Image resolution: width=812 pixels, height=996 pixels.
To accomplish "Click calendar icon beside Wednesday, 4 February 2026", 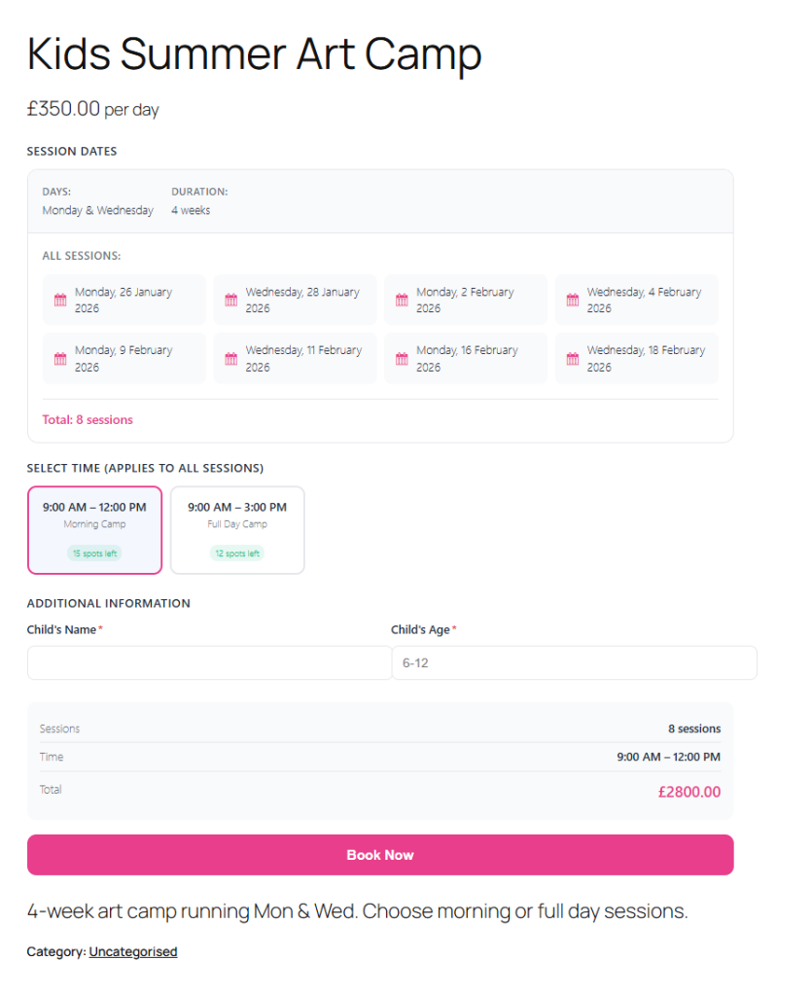I will 573,301.
